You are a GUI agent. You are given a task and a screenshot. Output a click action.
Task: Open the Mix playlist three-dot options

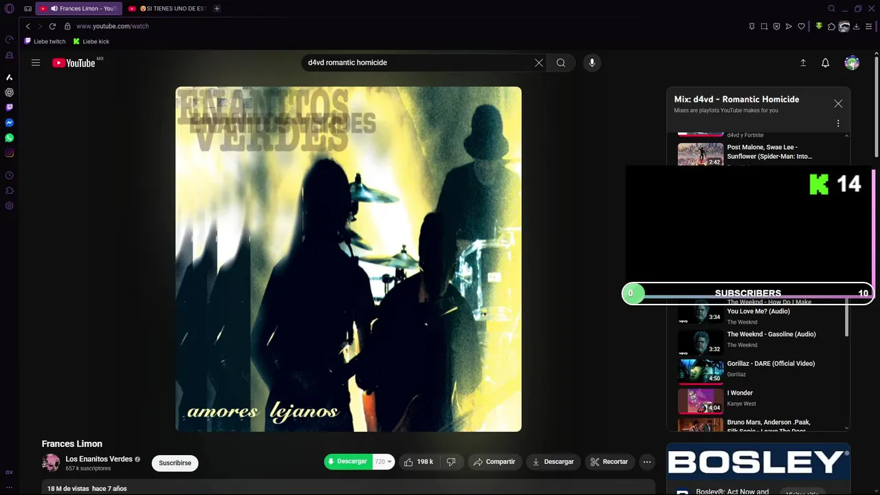pos(838,124)
